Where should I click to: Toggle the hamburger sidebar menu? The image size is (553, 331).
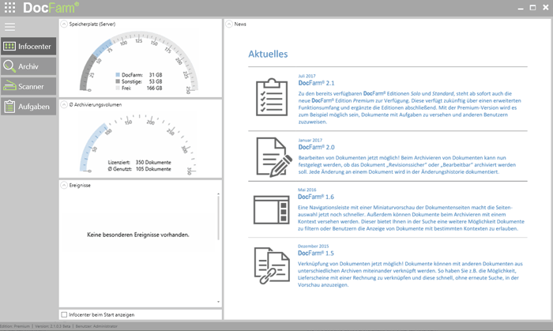[x=9, y=27]
